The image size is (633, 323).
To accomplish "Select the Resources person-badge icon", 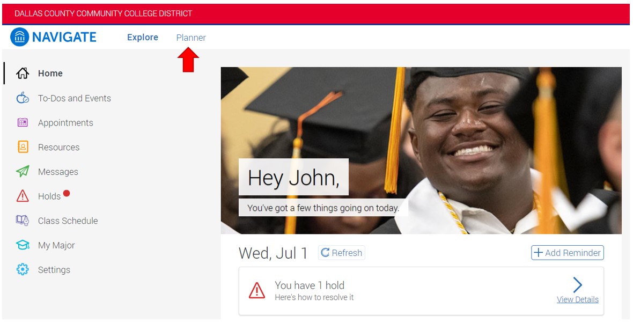I will (x=23, y=147).
